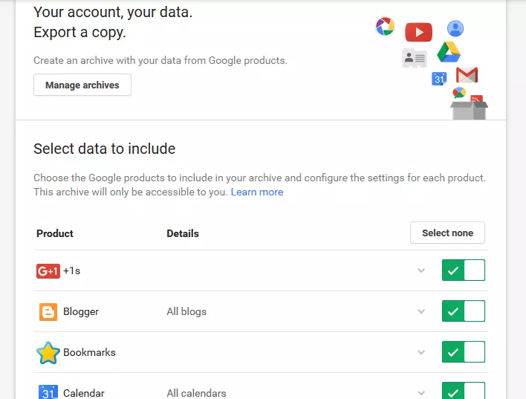Click the Select none button

coord(447,233)
